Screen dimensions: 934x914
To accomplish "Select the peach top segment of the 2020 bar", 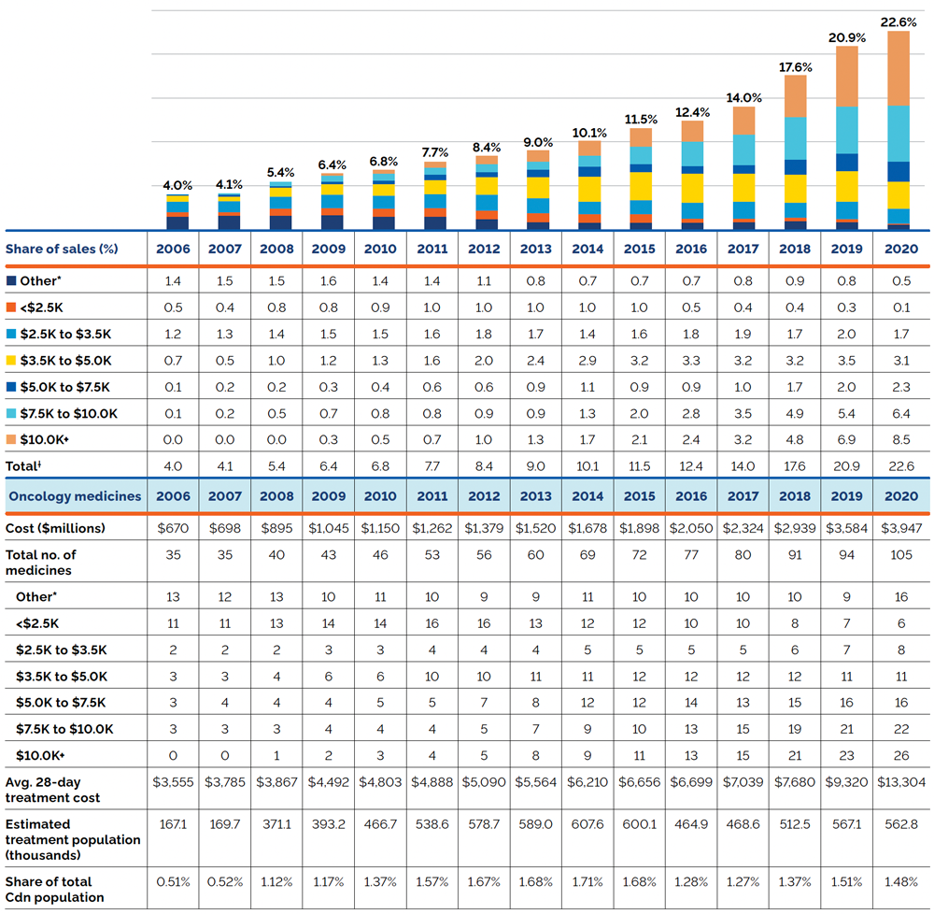I will click(899, 68).
